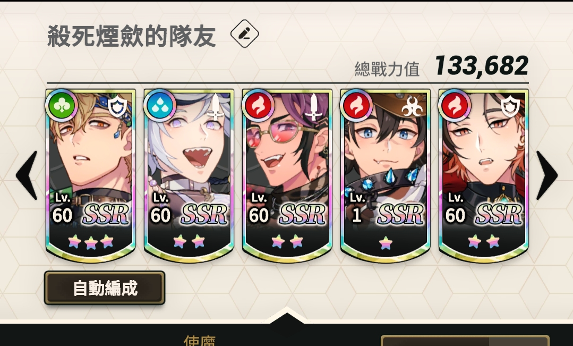The width and height of the screenshot is (573, 346).
Task: Select the purple-haired glasses character card
Action: click(287, 175)
